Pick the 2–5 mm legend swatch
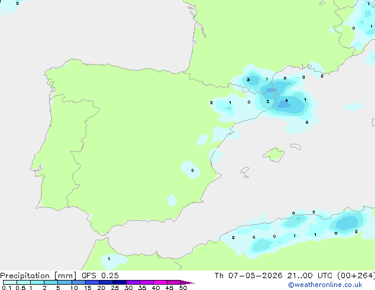This screenshot has width=375, height=290. coord(51,282)
